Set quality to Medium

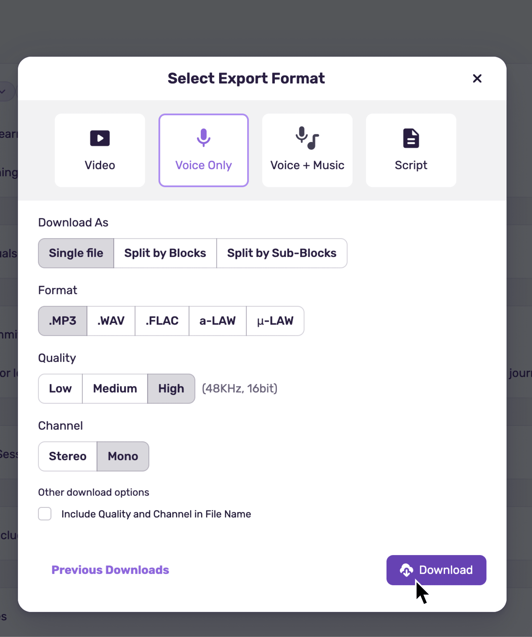[115, 389]
